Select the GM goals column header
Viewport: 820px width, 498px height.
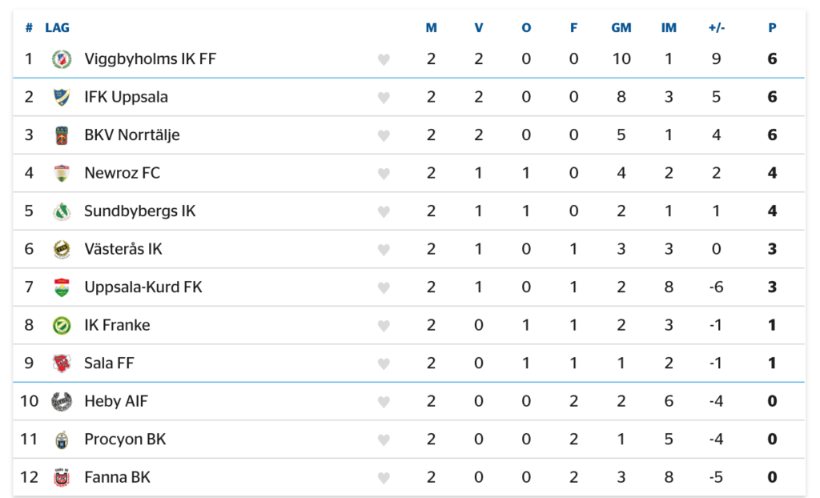621,28
